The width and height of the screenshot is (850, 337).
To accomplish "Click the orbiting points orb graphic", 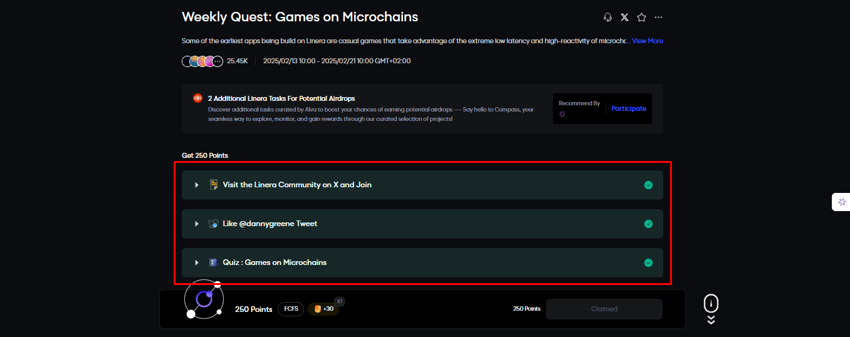I will tap(204, 299).
